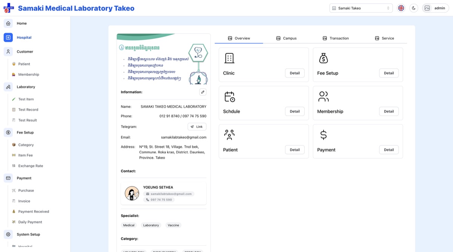Open the admin user menu
The image size is (453, 252).
pos(435,8)
